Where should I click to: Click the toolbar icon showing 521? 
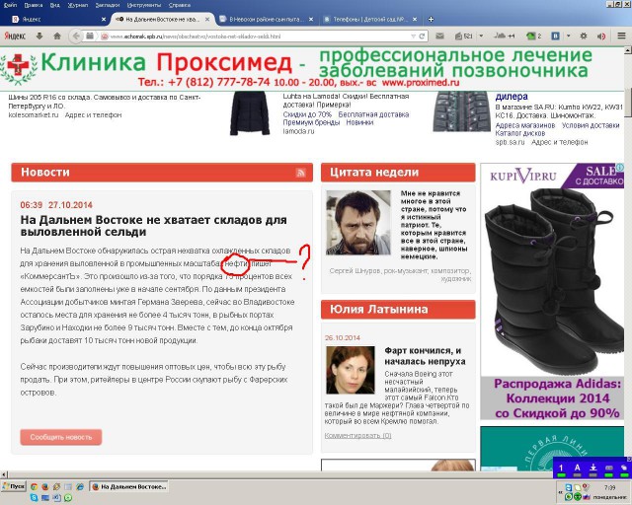464,36
